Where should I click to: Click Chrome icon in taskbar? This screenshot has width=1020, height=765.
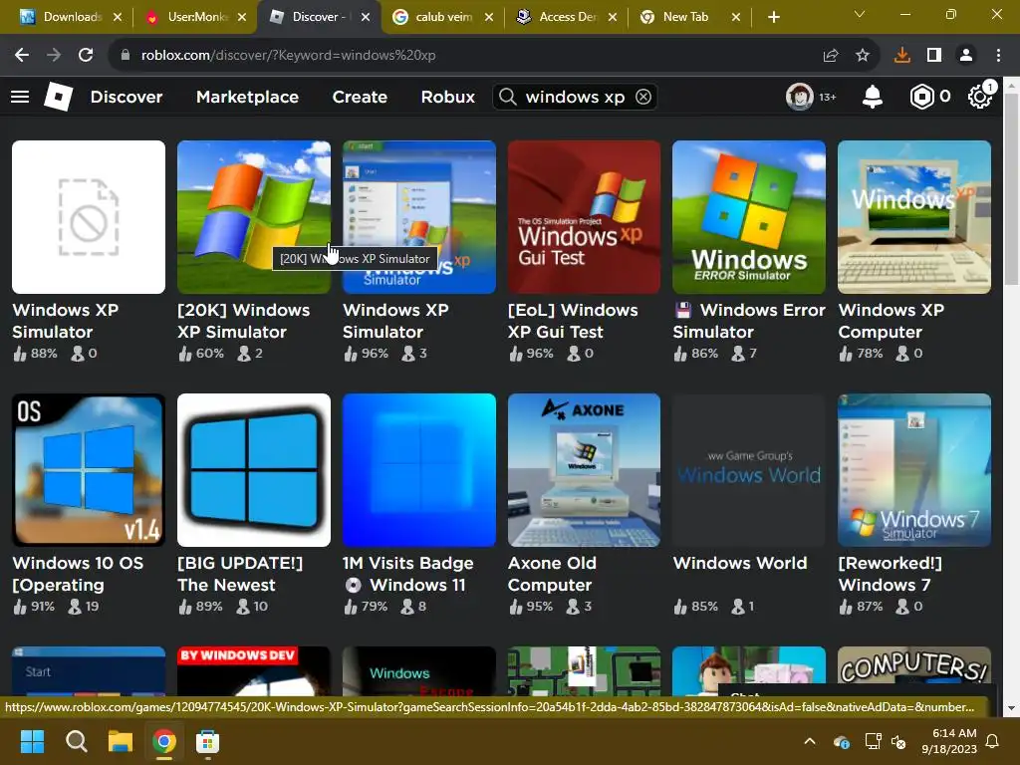[x=164, y=741]
